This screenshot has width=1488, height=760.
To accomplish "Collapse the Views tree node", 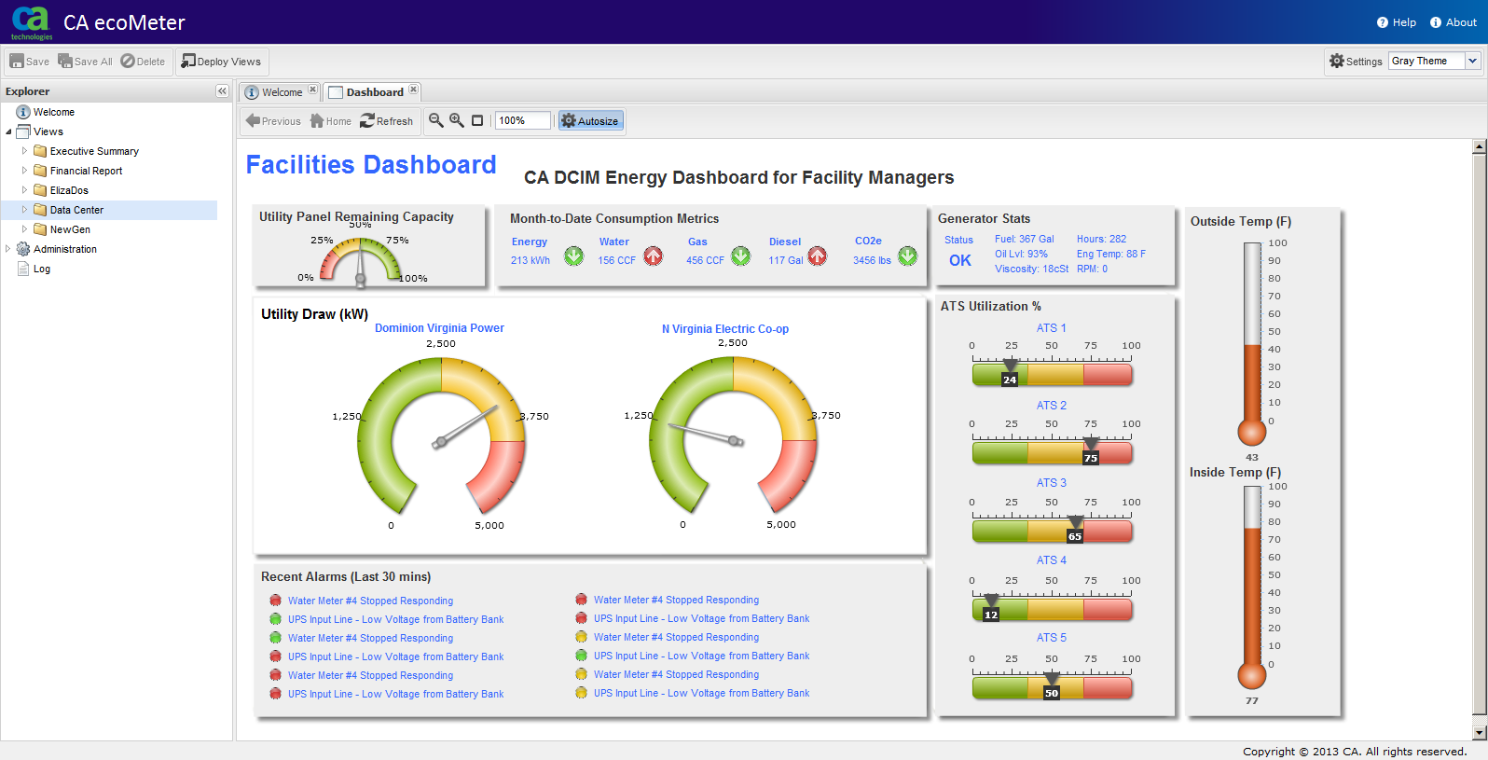I will 8,131.
